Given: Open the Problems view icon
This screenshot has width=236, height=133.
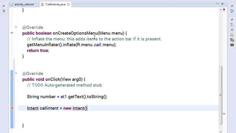Looking at the screenshot, I should tap(232, 25).
